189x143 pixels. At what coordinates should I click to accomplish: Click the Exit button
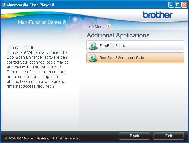point(169,136)
